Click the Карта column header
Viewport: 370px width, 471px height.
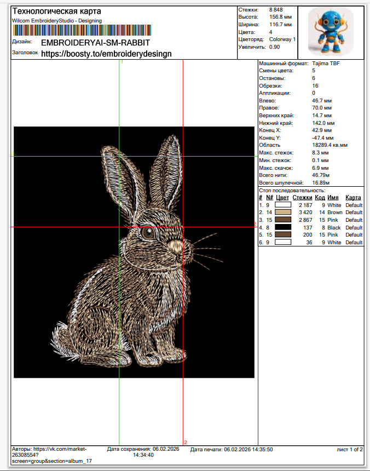[353, 198]
